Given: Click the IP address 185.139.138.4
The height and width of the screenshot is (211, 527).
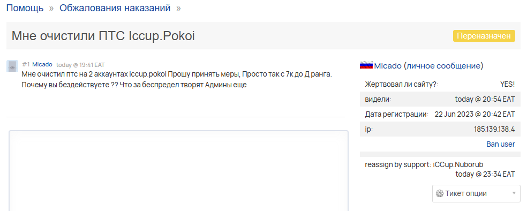Looking at the screenshot, I should pyautogui.click(x=494, y=129).
